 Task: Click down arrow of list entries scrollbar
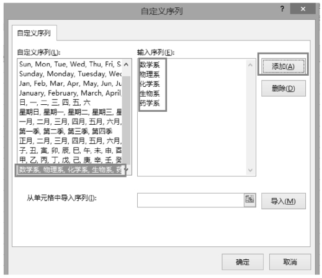[x=250, y=170]
